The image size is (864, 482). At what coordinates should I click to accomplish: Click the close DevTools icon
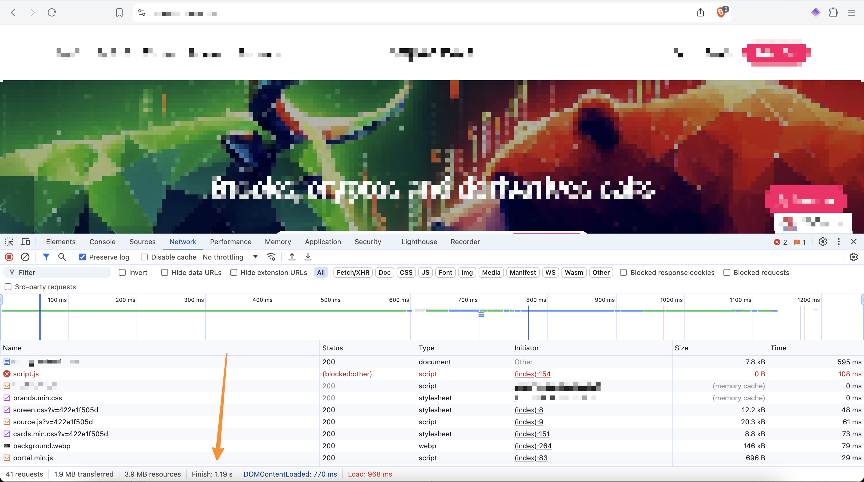pyautogui.click(x=853, y=242)
